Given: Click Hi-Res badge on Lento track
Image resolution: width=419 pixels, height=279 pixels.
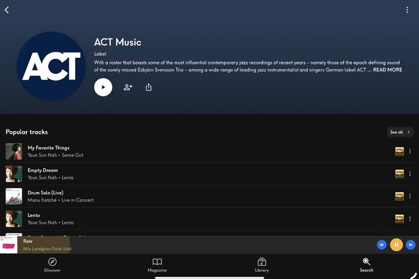Looking at the screenshot, I should point(400,219).
